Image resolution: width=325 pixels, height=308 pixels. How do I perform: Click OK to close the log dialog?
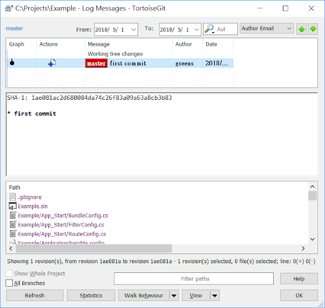pos(299,295)
